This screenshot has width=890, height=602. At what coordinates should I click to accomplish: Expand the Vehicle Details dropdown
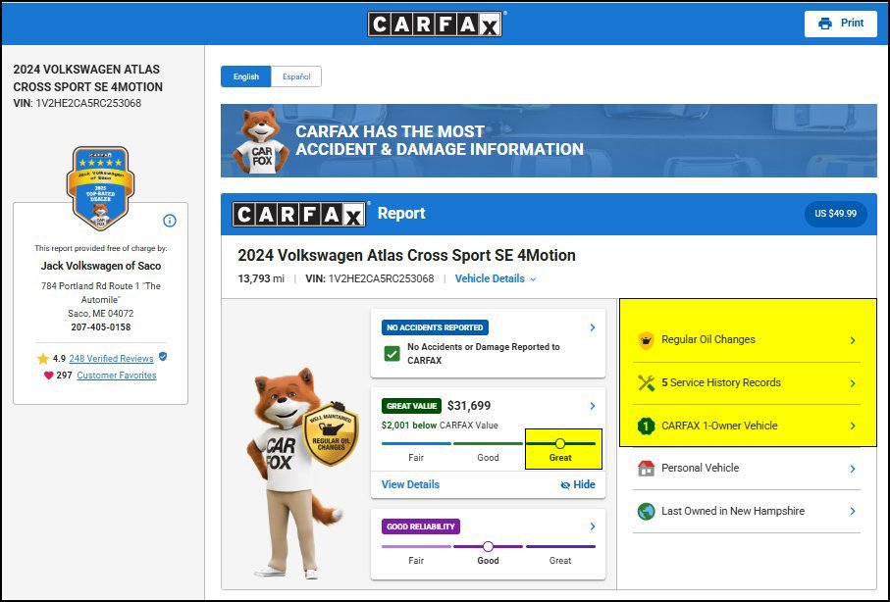[495, 278]
